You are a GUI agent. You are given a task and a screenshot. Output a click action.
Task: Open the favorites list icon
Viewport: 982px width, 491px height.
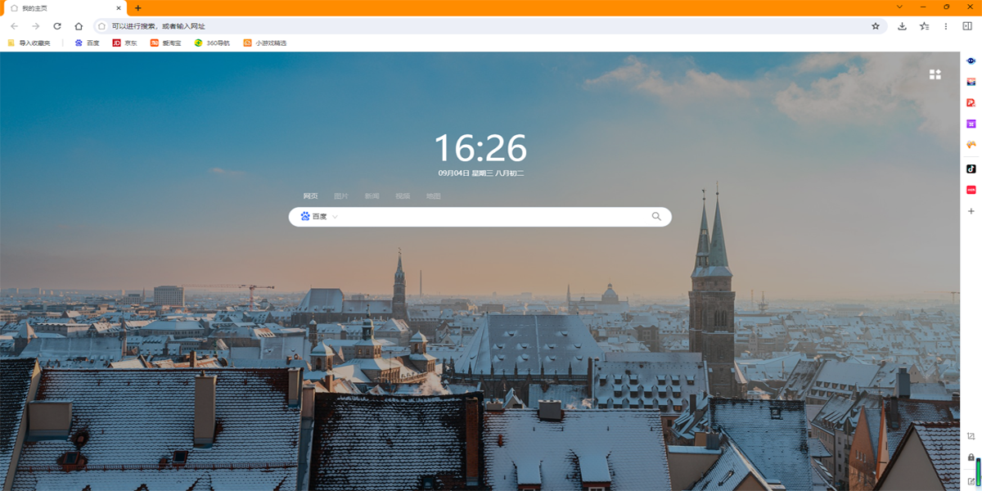(924, 26)
